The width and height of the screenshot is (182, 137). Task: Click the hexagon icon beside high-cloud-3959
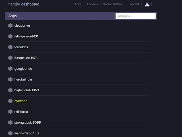pos(10,90)
